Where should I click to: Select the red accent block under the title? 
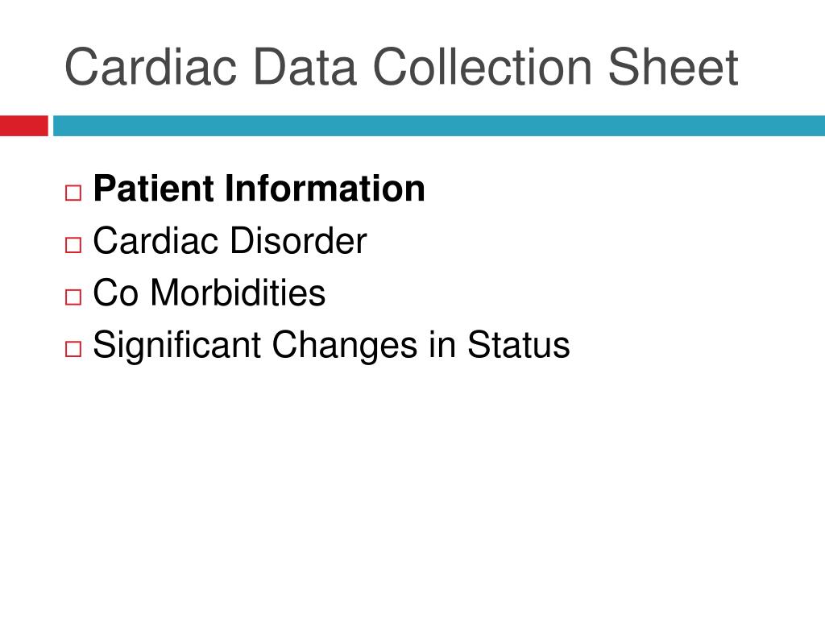(x=23, y=126)
